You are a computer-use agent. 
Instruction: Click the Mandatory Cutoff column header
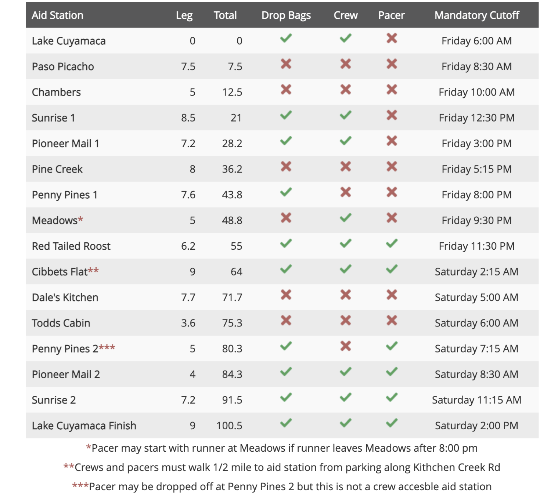[x=476, y=15]
